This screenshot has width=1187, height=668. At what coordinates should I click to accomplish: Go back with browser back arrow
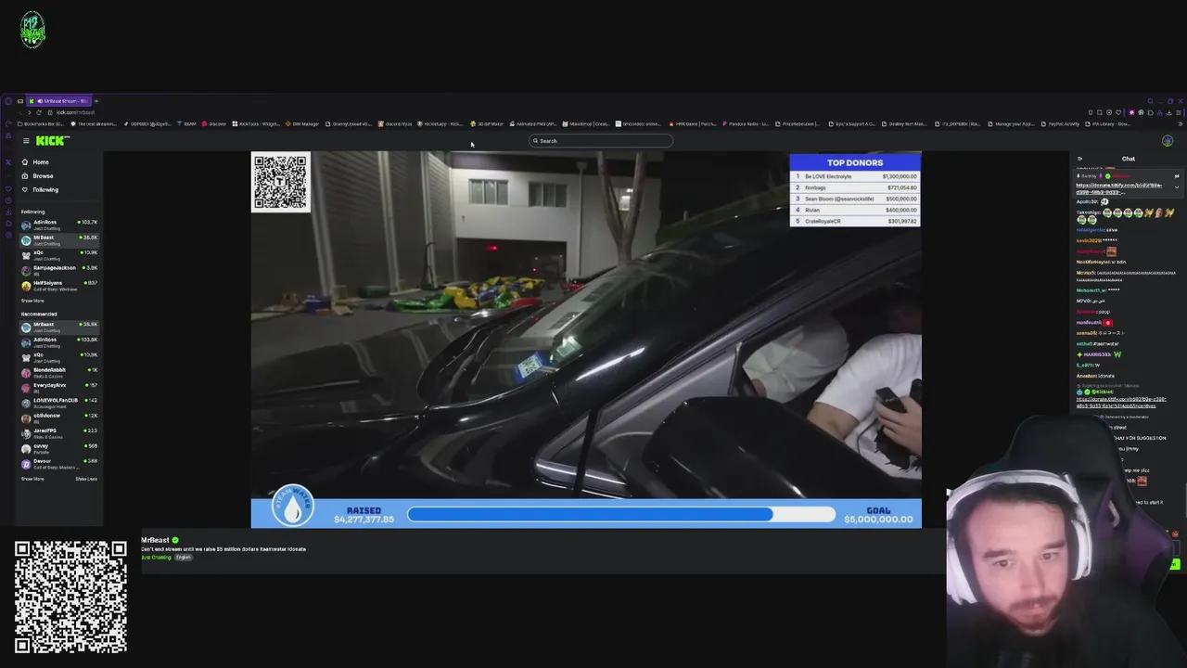pos(19,112)
